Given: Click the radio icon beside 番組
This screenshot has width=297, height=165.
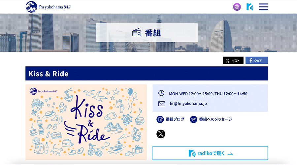Looking at the screenshot, I should (137, 32).
